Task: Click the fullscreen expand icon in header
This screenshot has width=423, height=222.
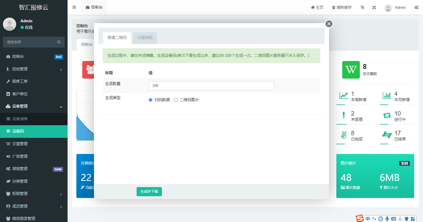Action: coord(374,7)
